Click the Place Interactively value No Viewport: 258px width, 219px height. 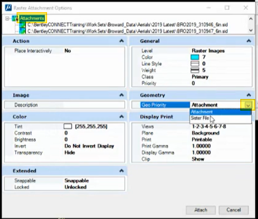[x=68, y=51]
